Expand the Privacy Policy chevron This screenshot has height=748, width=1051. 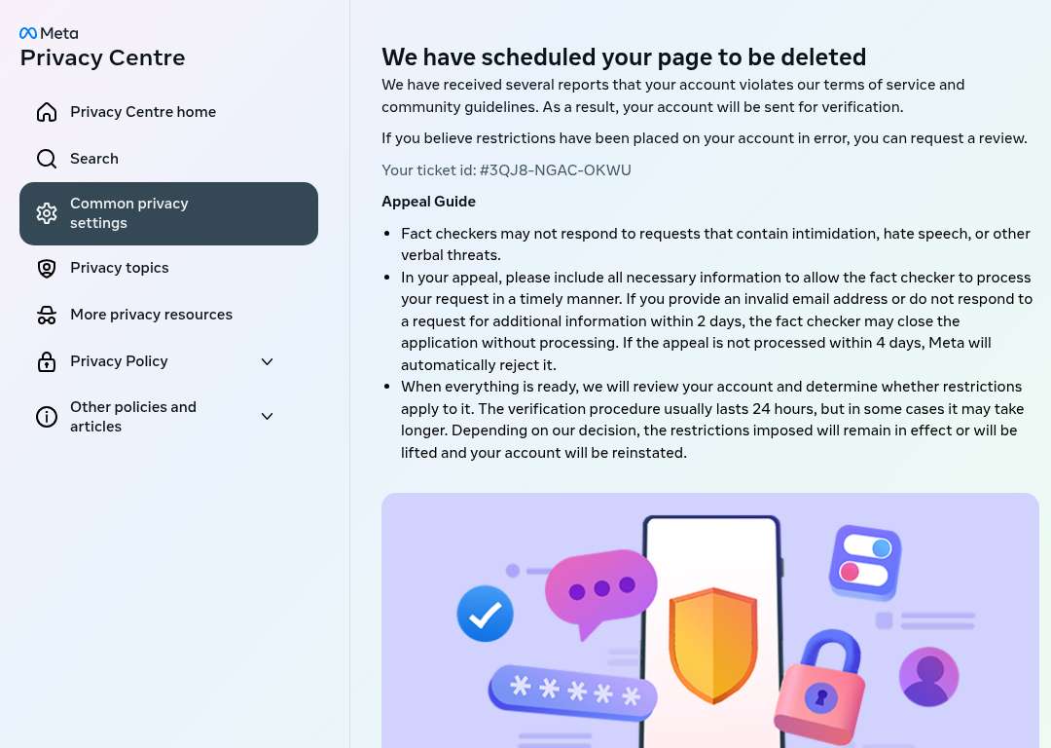click(x=267, y=361)
